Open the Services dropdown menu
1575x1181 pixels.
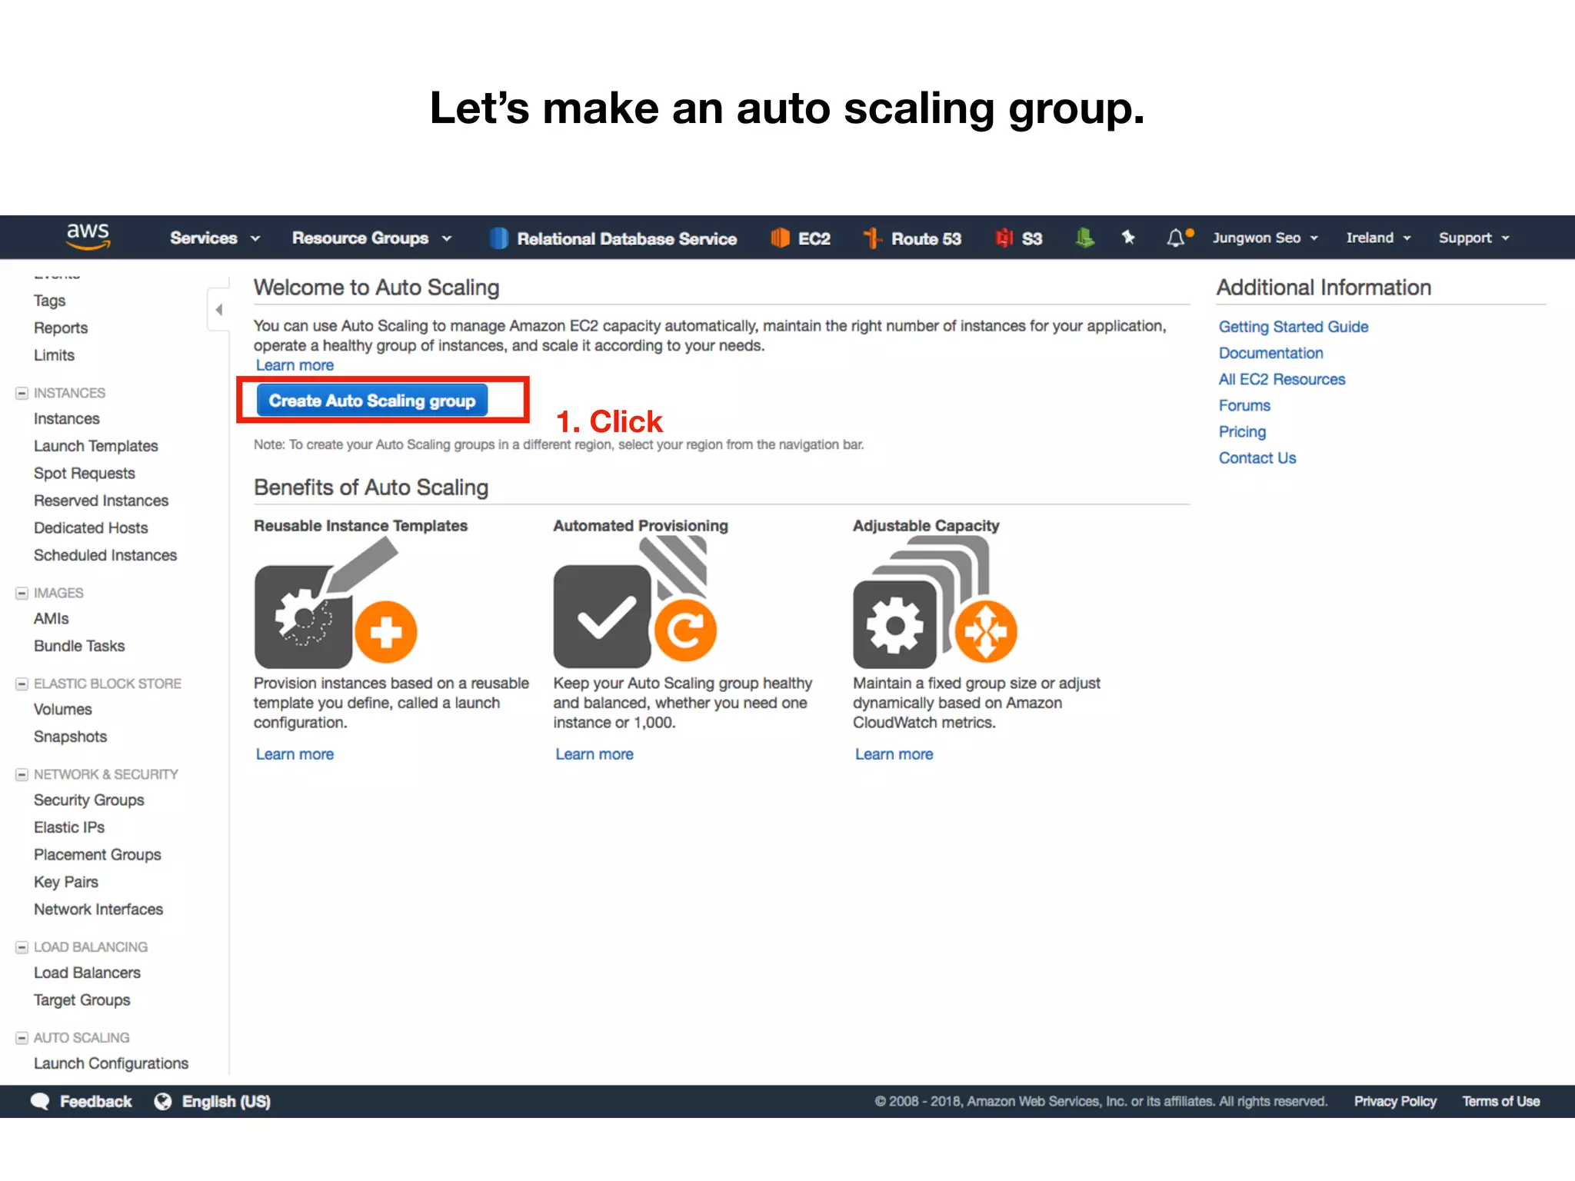[215, 238]
